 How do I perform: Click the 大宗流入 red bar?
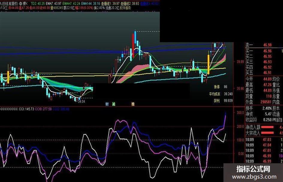pyautogui.click(x=267, y=133)
